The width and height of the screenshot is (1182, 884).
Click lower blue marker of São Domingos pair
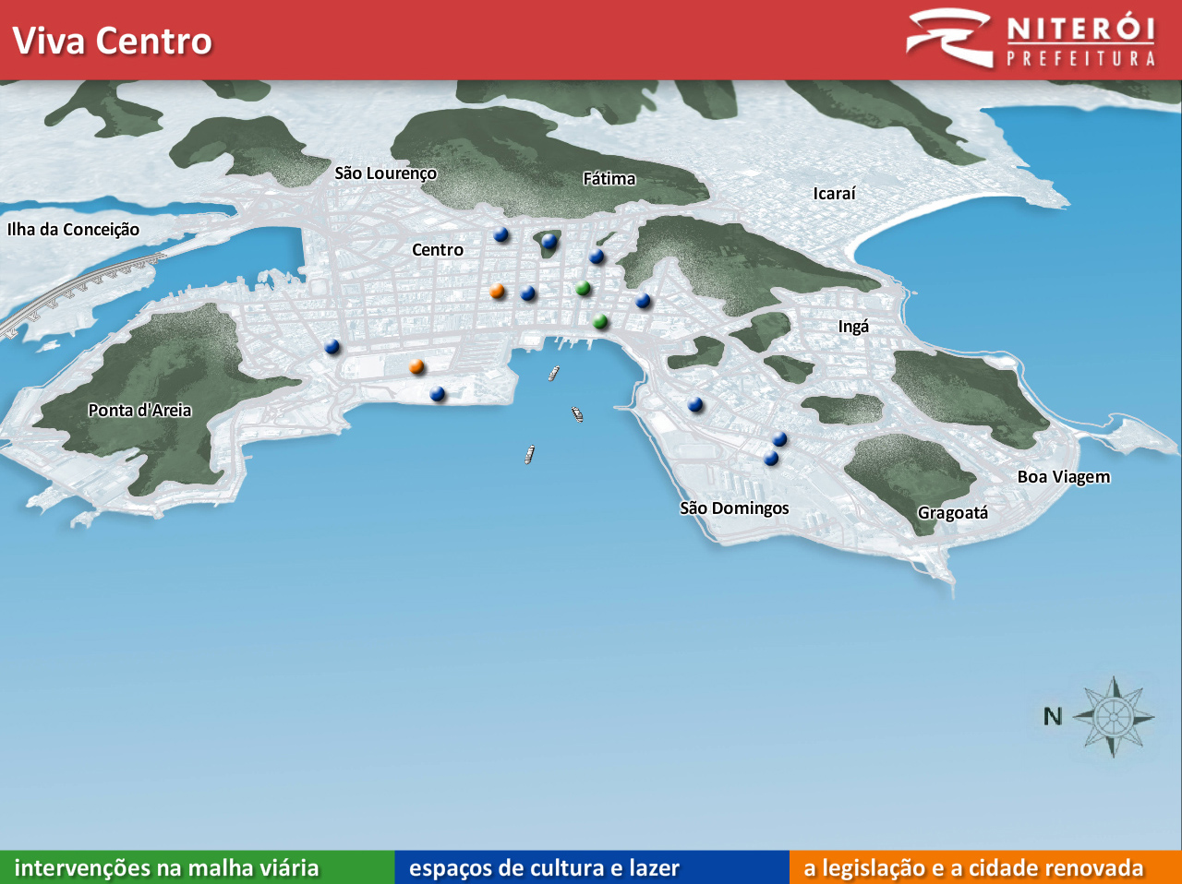[x=771, y=458]
